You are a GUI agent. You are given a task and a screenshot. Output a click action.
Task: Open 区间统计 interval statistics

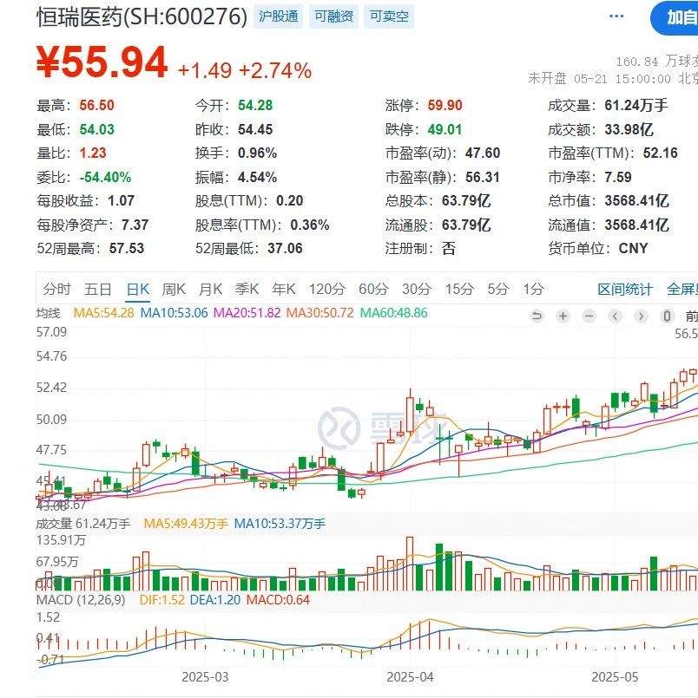[625, 290]
